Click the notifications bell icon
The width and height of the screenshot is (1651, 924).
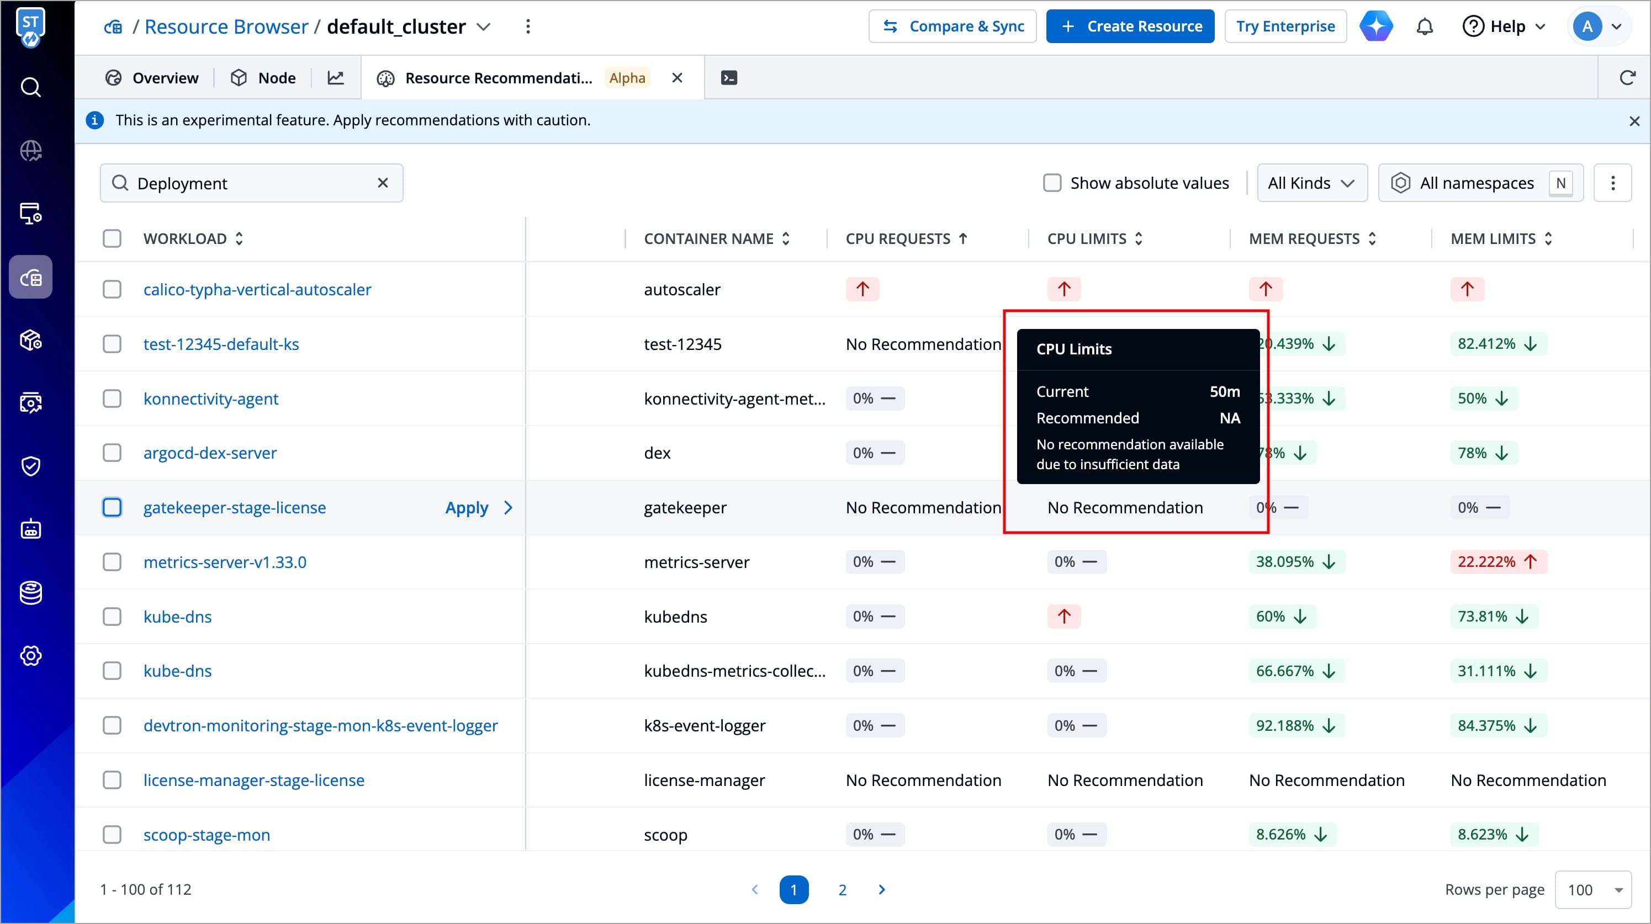point(1424,27)
